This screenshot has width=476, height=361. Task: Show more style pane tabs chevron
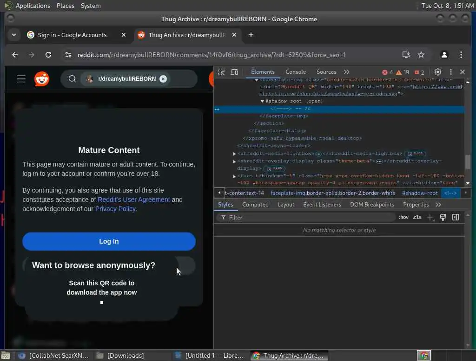point(438,205)
